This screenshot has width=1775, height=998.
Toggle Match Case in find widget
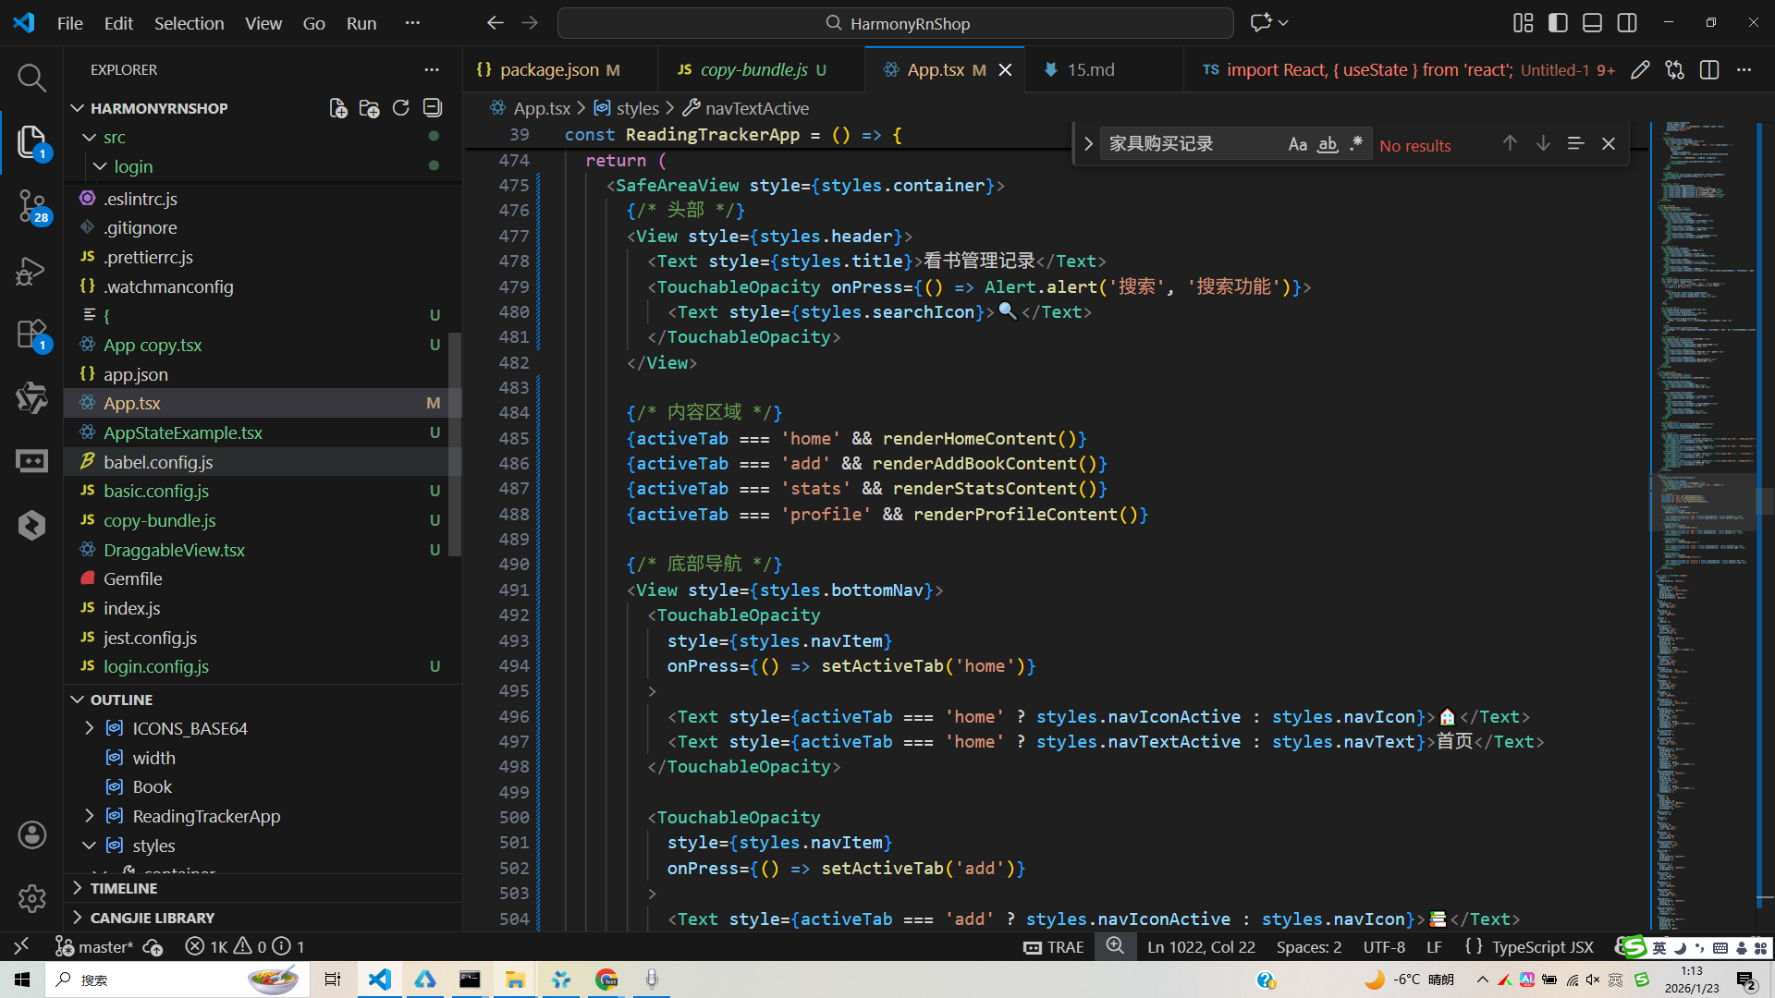(x=1297, y=144)
